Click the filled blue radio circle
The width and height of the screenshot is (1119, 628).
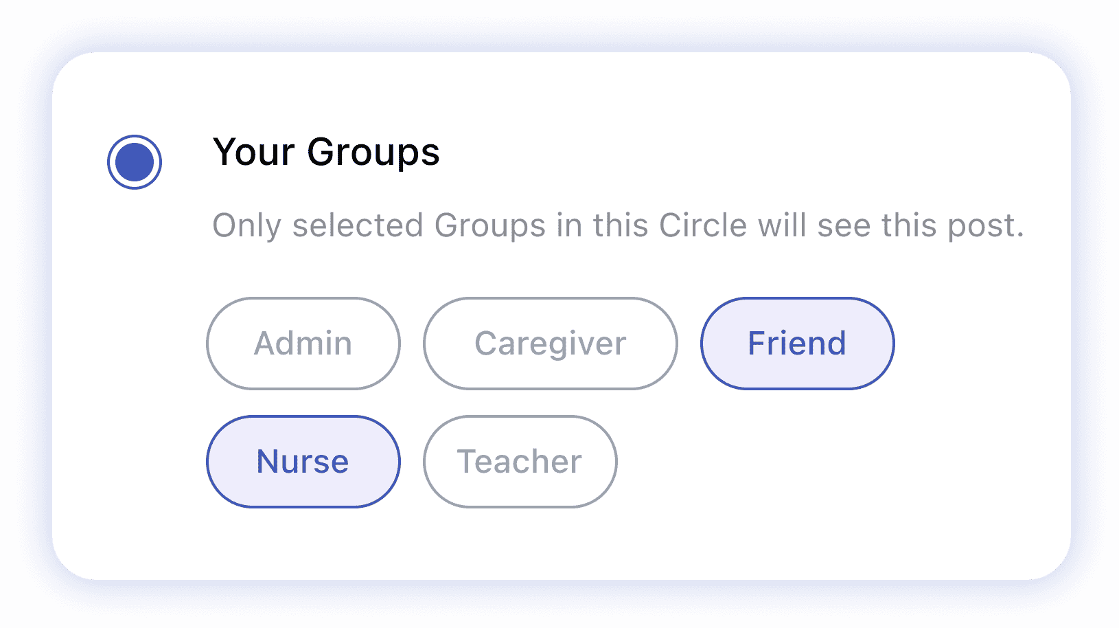135,162
